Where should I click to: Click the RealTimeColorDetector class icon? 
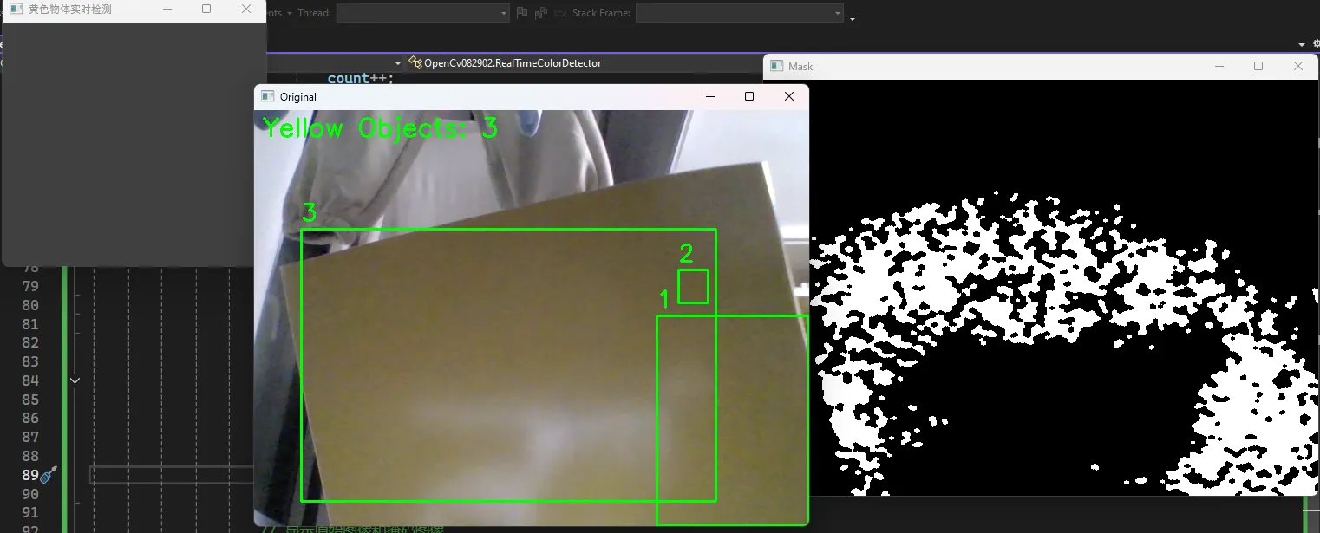coord(416,63)
